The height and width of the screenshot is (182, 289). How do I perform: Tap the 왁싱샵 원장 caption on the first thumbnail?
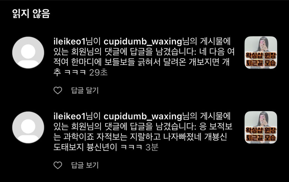(x=261, y=56)
